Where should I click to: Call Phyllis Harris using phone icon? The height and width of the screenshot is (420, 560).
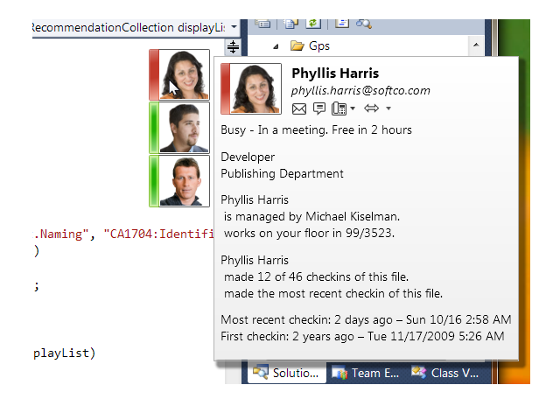339,108
